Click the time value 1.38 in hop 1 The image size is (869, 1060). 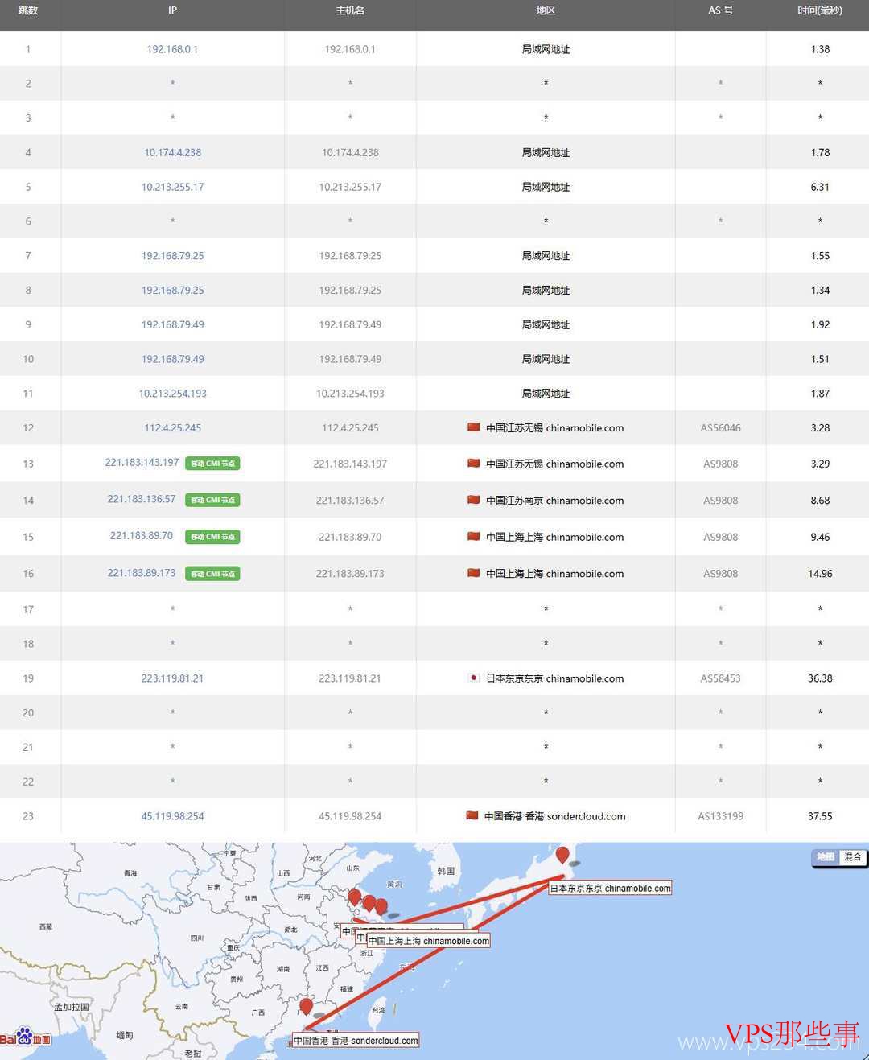(x=820, y=49)
